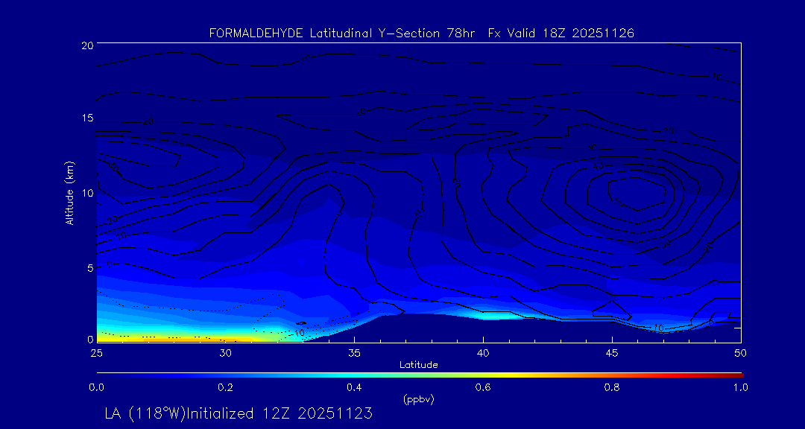This screenshot has height=429, width=805.
Task: Click the colorbar label 0.6
Action: pos(483,387)
